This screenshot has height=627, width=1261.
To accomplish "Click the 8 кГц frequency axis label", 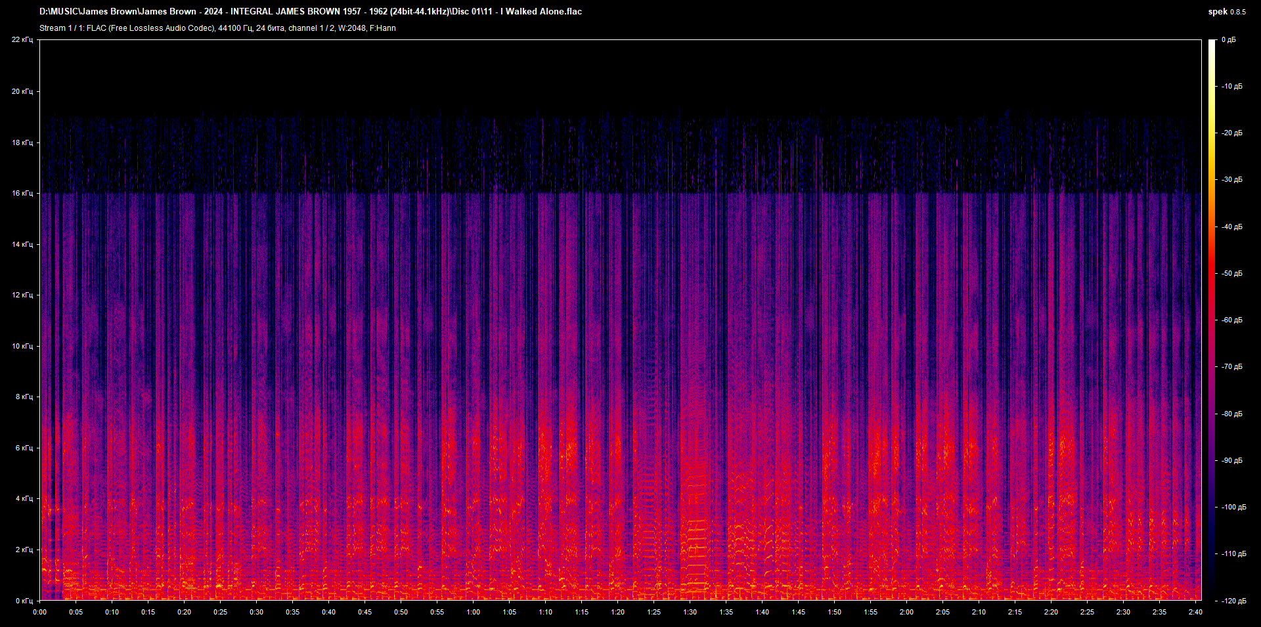I will coord(24,397).
